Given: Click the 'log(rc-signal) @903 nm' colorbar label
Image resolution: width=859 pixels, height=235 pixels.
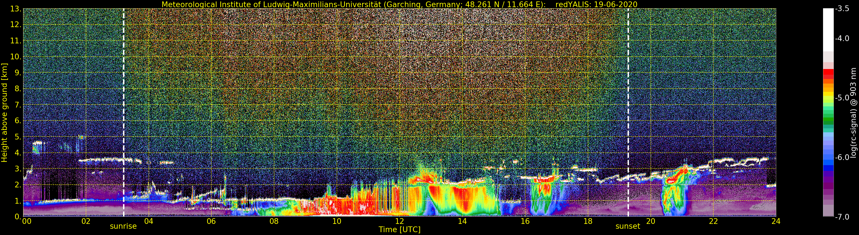Looking at the screenshot, I should tap(853, 113).
